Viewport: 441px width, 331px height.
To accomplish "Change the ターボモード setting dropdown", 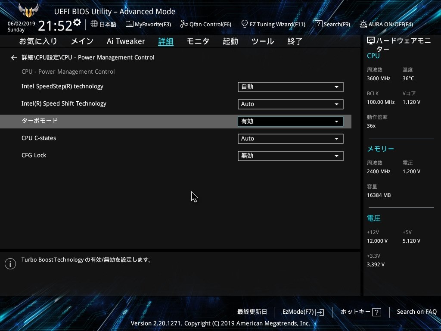I will (x=290, y=121).
